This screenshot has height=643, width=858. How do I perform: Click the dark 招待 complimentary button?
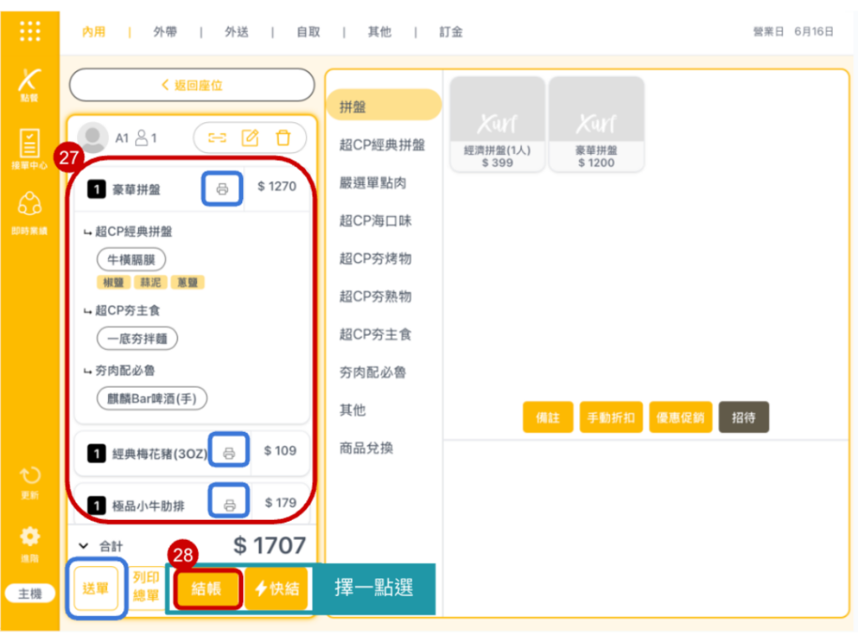(743, 417)
